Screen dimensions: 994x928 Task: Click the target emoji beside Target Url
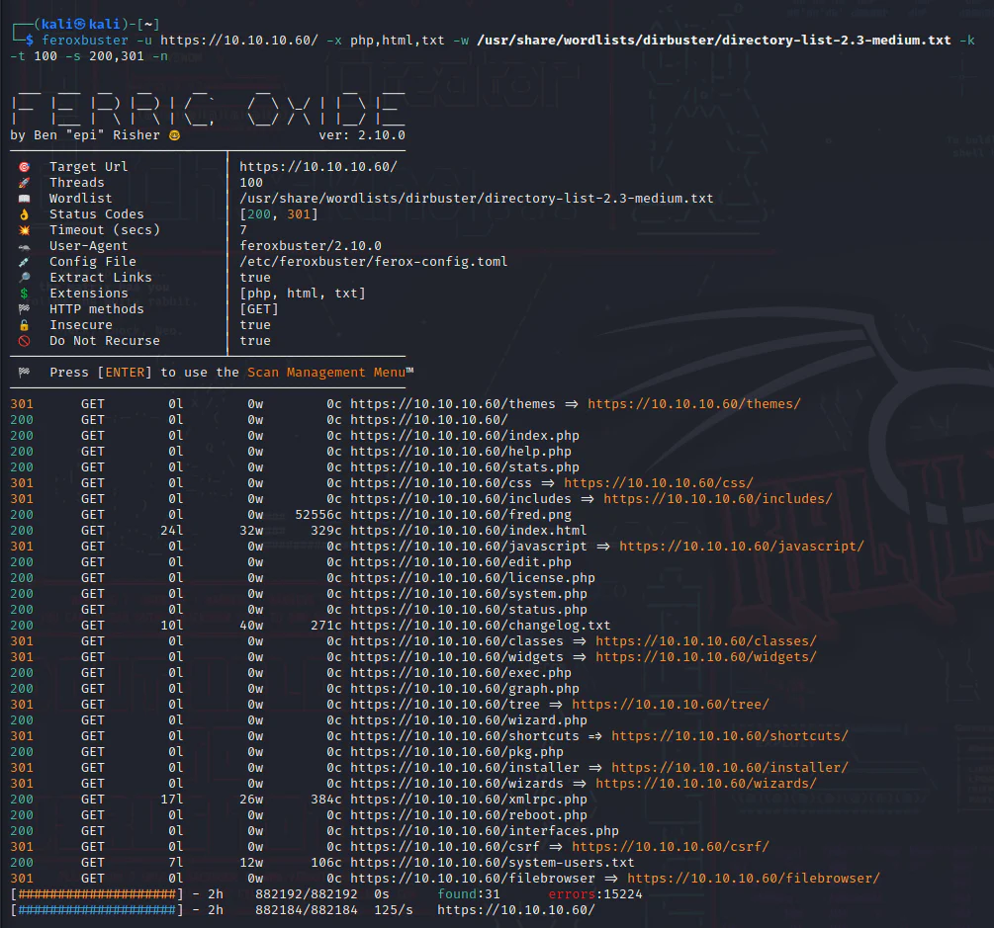click(24, 167)
